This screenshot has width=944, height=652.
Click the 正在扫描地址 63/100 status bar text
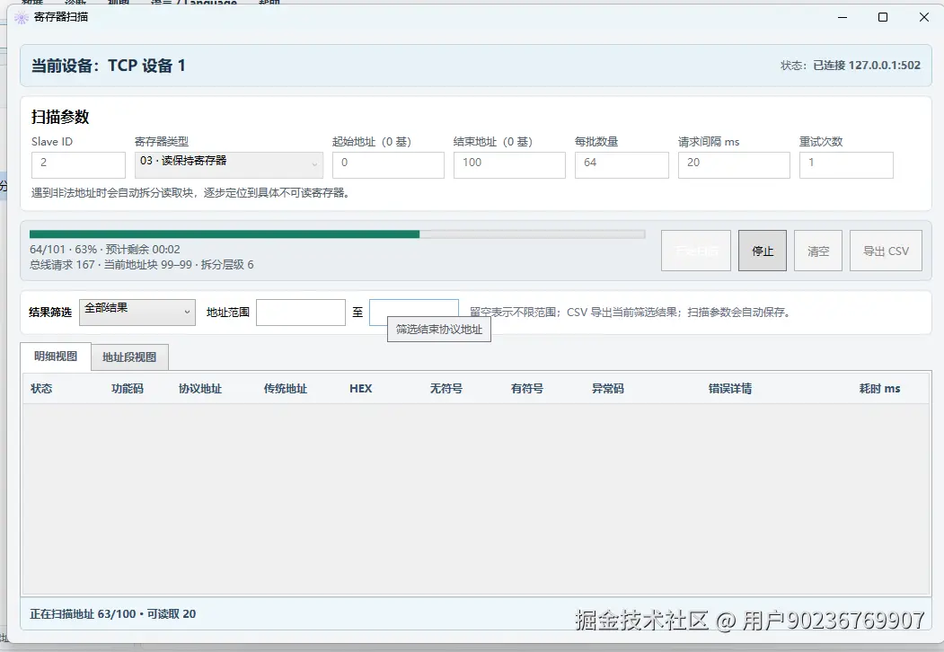click(112, 613)
